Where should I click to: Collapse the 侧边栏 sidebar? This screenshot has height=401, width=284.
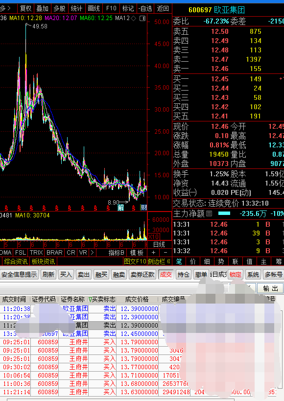159,261
